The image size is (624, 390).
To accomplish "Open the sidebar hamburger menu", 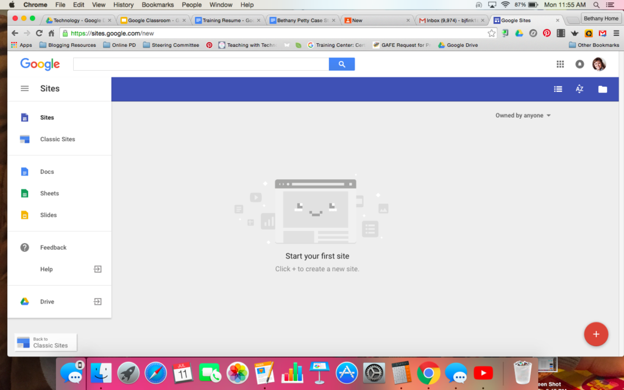I will tap(24, 88).
